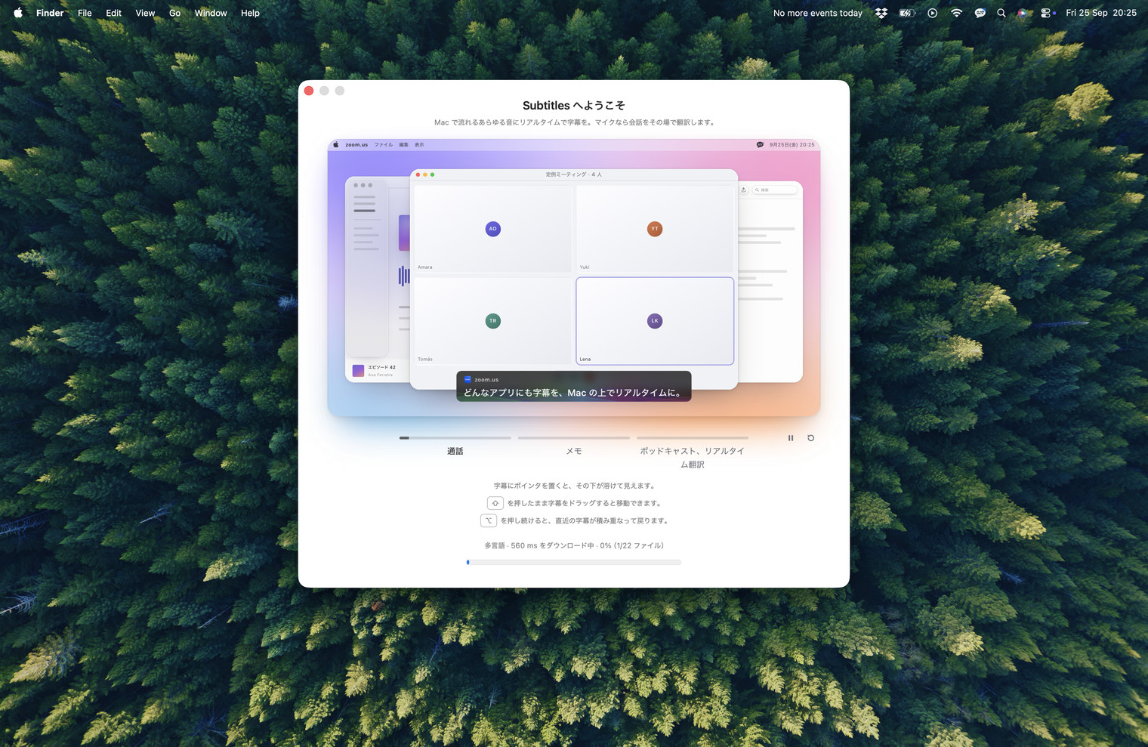Click the 'Subtitles へようこそ' heading
The height and width of the screenshot is (747, 1148).
coord(574,106)
